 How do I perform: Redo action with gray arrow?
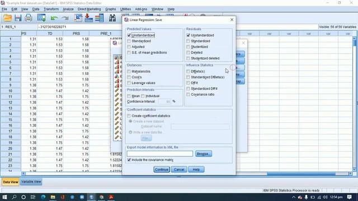tap(65, 18)
